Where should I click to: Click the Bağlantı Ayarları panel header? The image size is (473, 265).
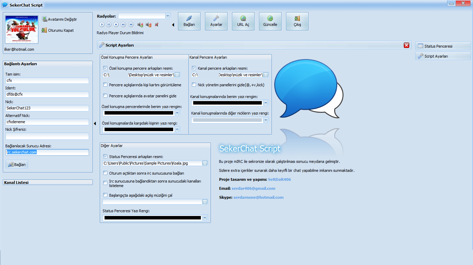(48, 63)
